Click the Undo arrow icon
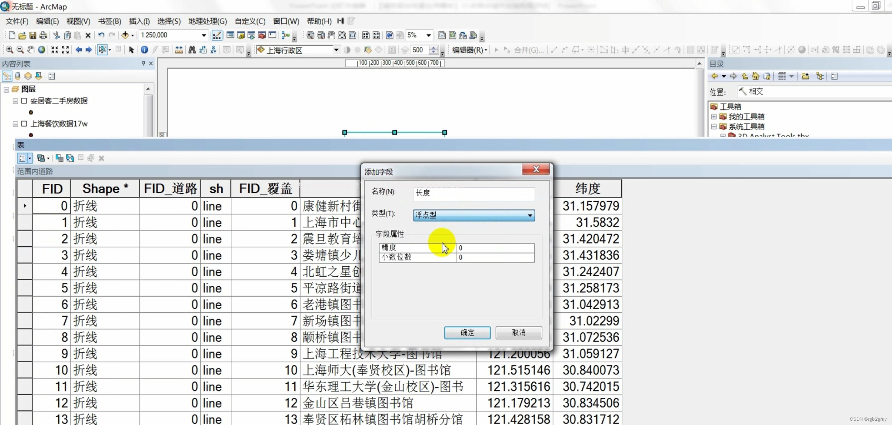This screenshot has height=425, width=892. click(x=101, y=35)
